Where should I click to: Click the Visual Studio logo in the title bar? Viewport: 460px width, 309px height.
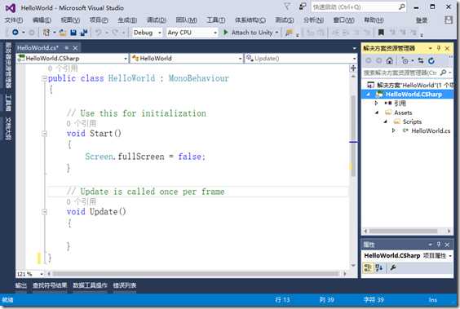click(11, 8)
